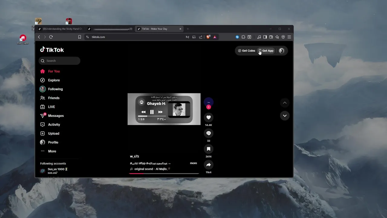Click the 14.4K likes count
This screenshot has width=387, height=218.
208,125
